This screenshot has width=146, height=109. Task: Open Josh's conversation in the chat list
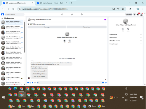(x=12, y=37)
